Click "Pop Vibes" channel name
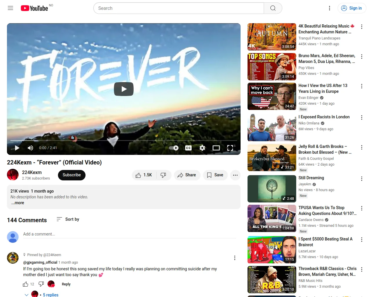This screenshot has height=297, width=371. click(306, 68)
